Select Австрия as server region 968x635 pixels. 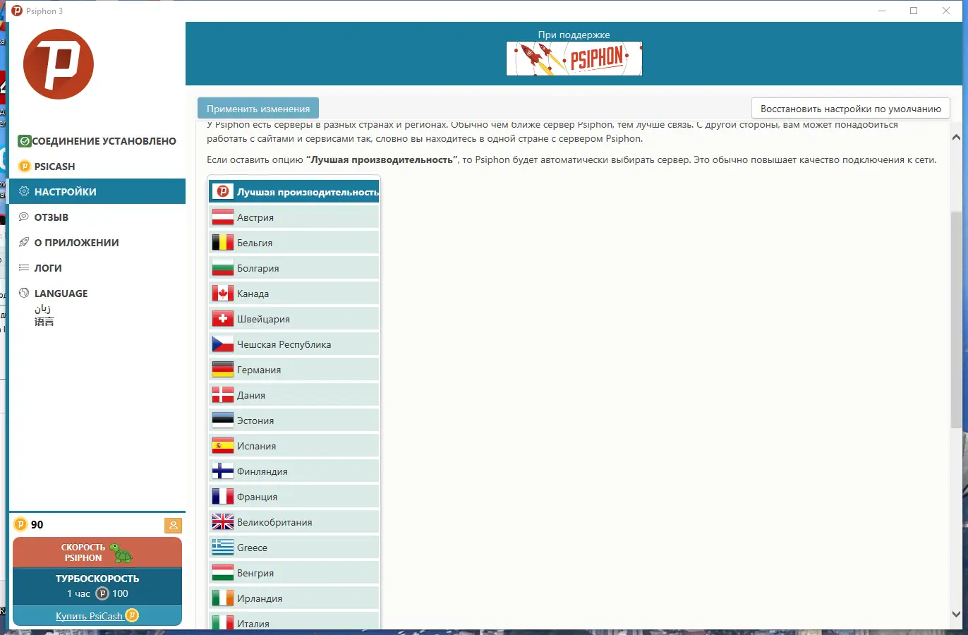pyautogui.click(x=294, y=217)
